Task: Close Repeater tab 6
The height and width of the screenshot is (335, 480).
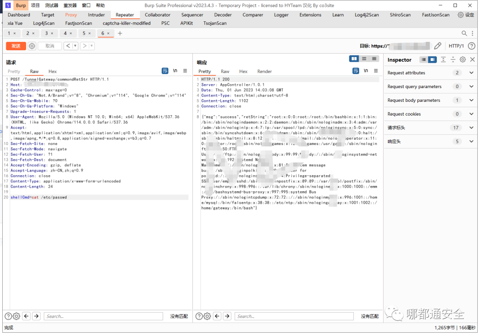Action: [x=108, y=33]
